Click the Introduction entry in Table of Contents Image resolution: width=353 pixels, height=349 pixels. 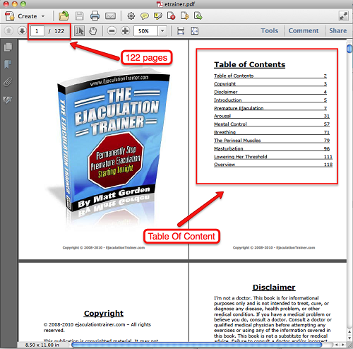click(x=270, y=100)
